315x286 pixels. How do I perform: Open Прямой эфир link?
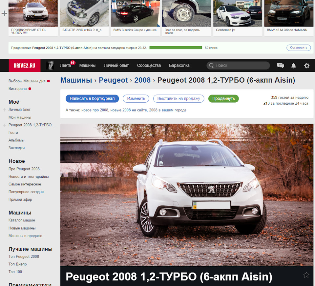coord(20,200)
